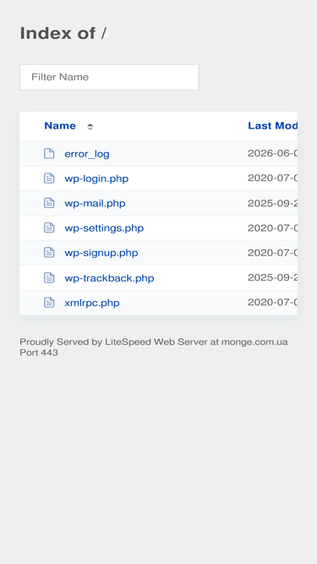Click the modified date of wp-login.php

(273, 178)
